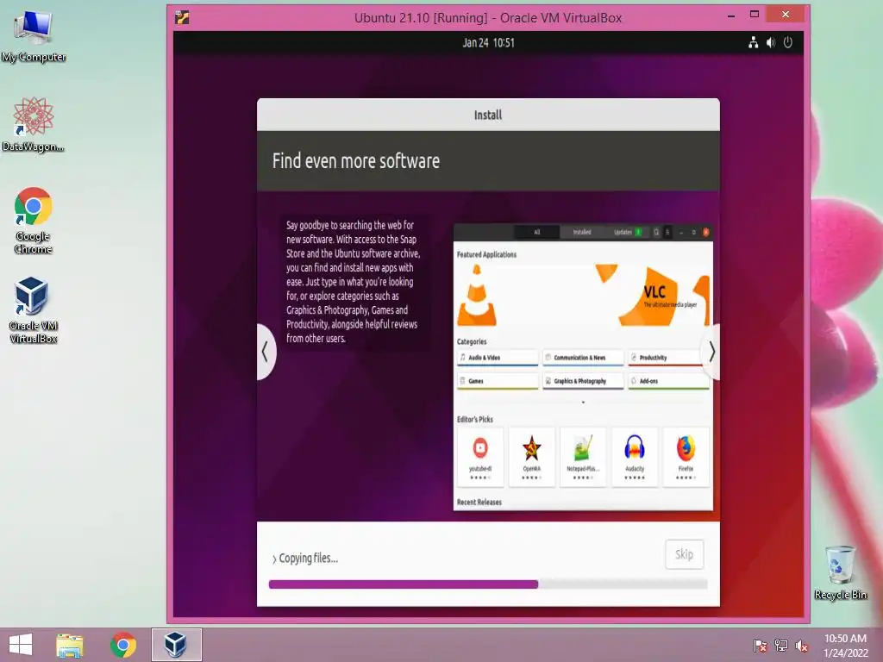Click OpenRA app icon
Viewport: 883px width, 662px height.
531,448
